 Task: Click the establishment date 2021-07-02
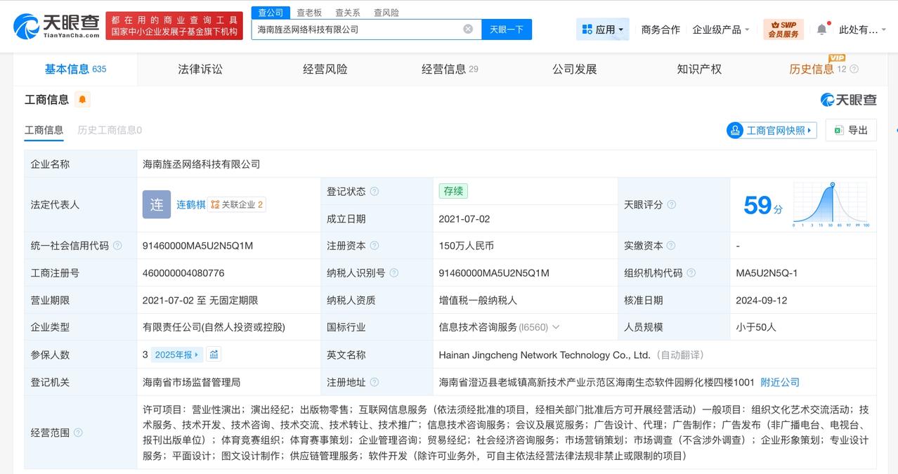464,218
